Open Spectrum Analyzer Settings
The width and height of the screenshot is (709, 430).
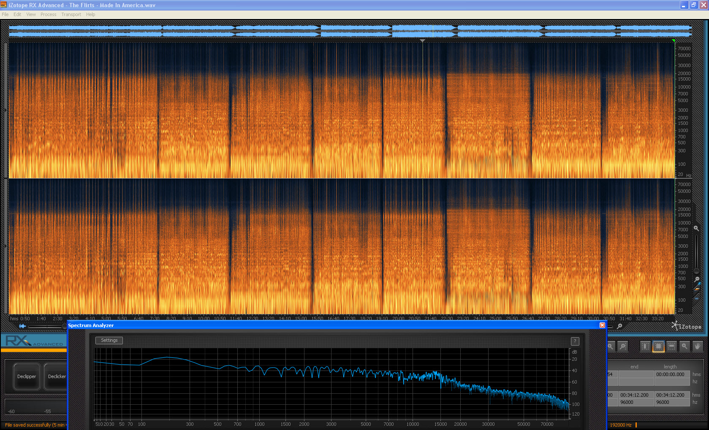pyautogui.click(x=109, y=341)
